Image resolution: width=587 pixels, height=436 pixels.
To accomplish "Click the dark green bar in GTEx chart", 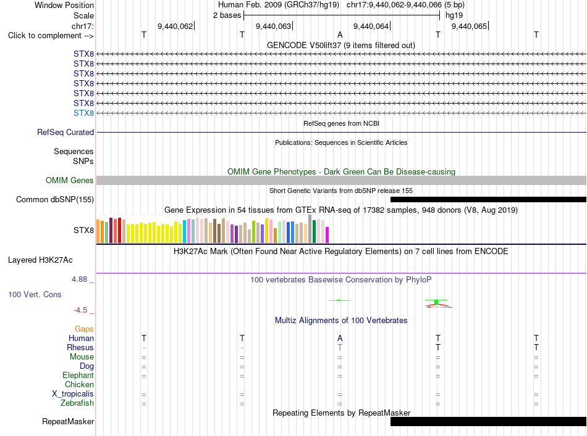I will pyautogui.click(x=314, y=232).
